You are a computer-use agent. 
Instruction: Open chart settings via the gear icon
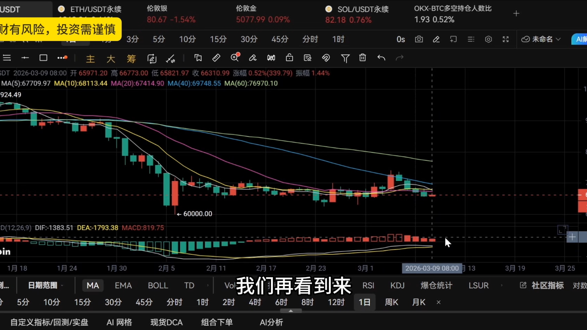coord(488,39)
